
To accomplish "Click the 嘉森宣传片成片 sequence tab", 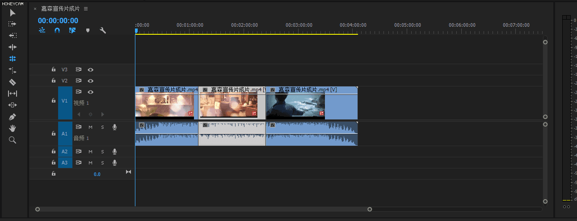I will 60,8.
